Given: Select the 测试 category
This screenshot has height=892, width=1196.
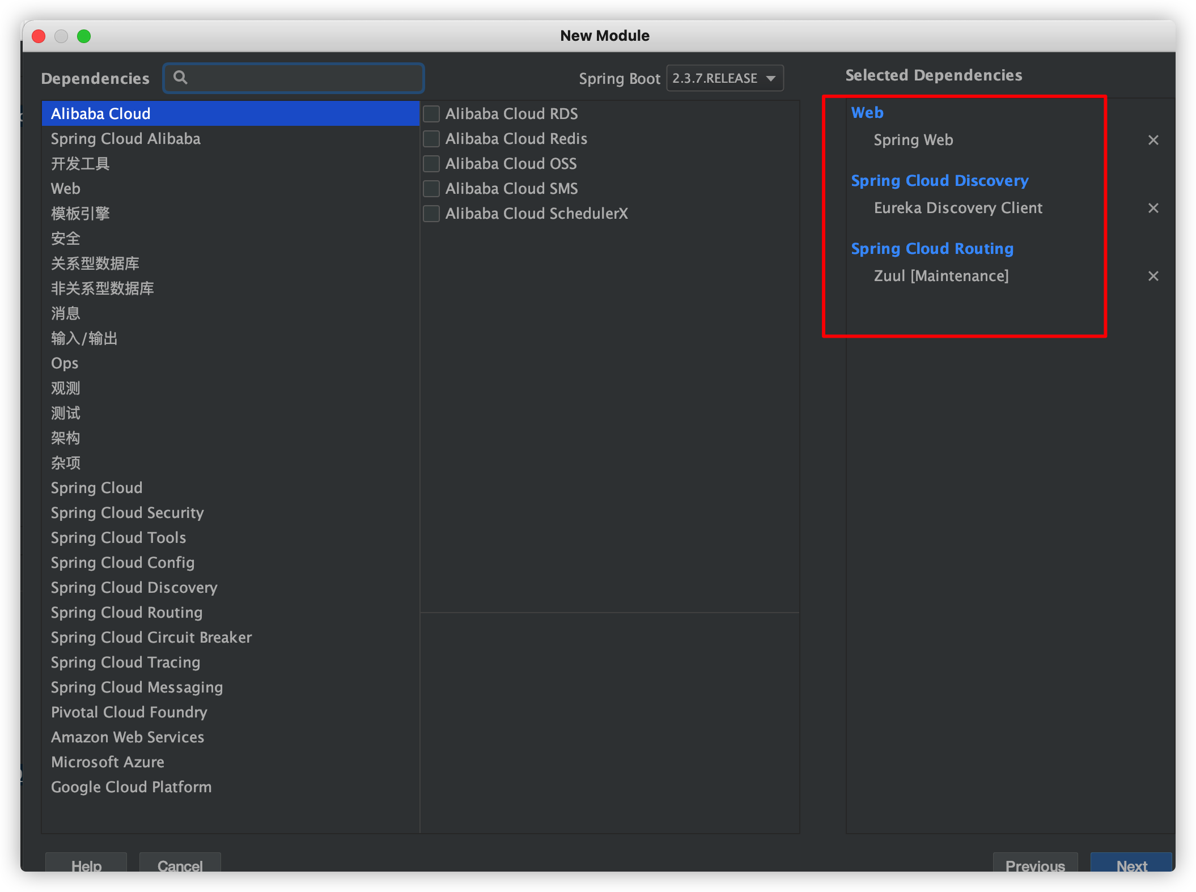Looking at the screenshot, I should pos(230,413).
